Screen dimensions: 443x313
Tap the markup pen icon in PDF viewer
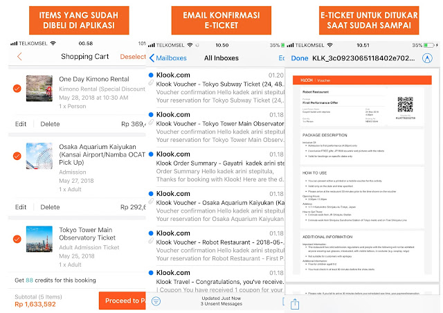pyautogui.click(x=427, y=58)
